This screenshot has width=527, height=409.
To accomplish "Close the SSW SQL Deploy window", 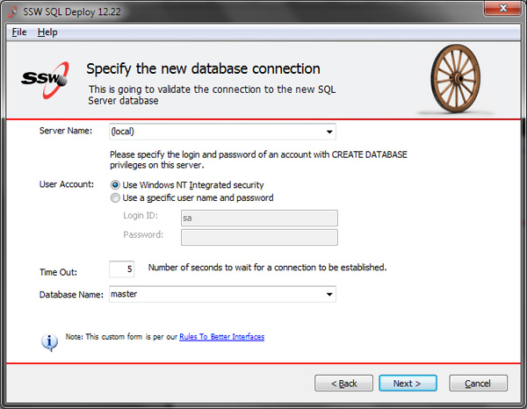I will click(502, 8).
